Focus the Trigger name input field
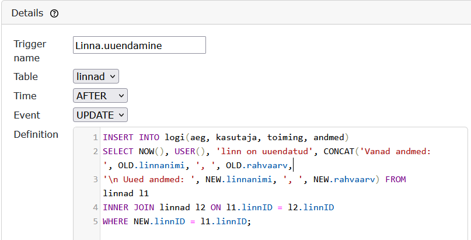The width and height of the screenshot is (471, 240). click(x=139, y=45)
